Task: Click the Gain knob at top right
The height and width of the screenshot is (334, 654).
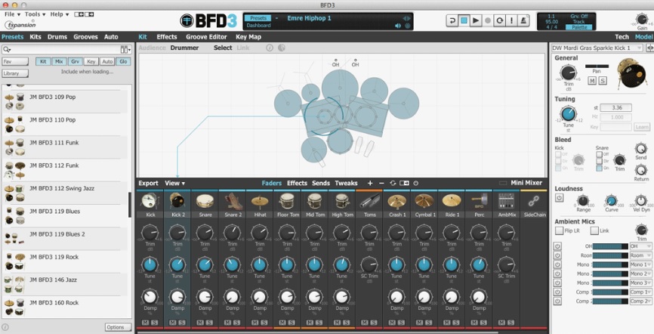Action: click(x=642, y=19)
